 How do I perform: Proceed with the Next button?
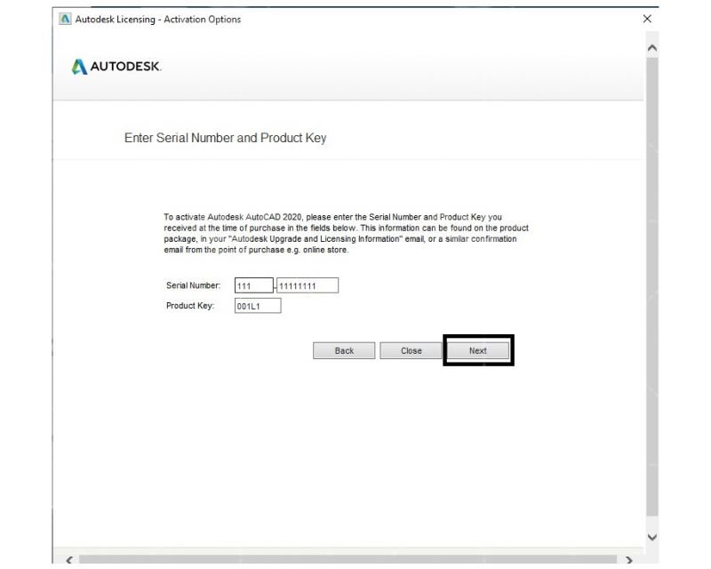coord(478,351)
